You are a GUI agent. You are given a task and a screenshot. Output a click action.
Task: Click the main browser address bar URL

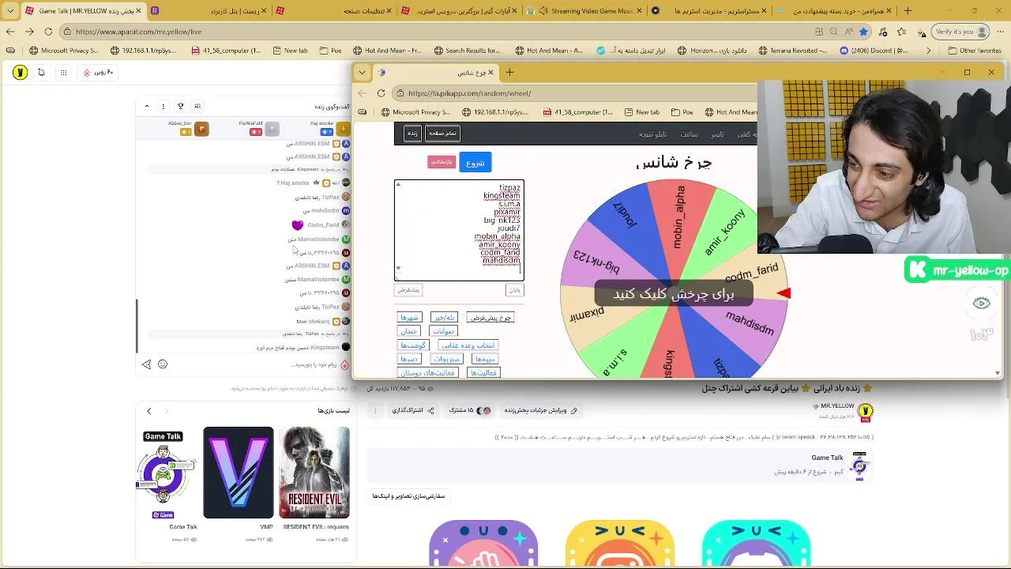[x=138, y=32]
